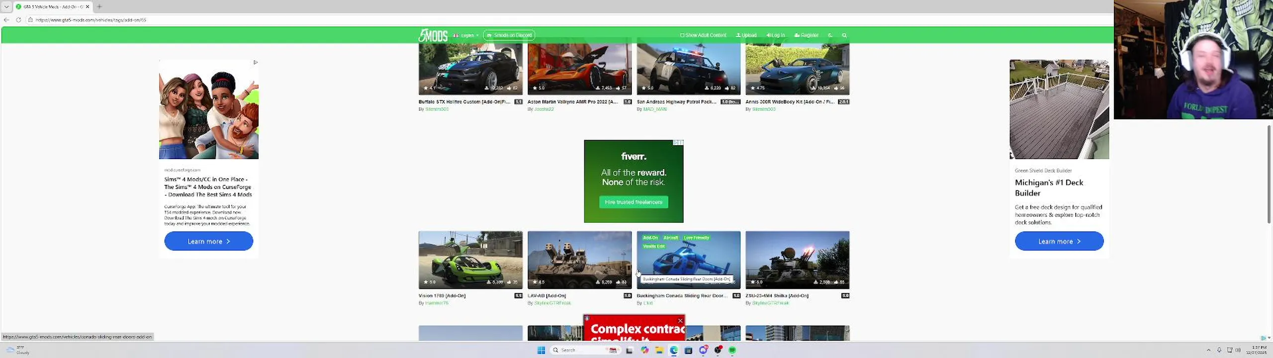The height and width of the screenshot is (358, 1273).
Task: Tick the Show Adult Content checkbox
Action: coord(682,35)
